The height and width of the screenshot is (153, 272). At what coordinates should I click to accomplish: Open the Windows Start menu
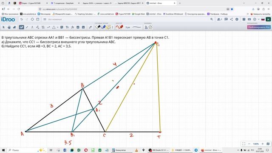click(x=3, y=150)
